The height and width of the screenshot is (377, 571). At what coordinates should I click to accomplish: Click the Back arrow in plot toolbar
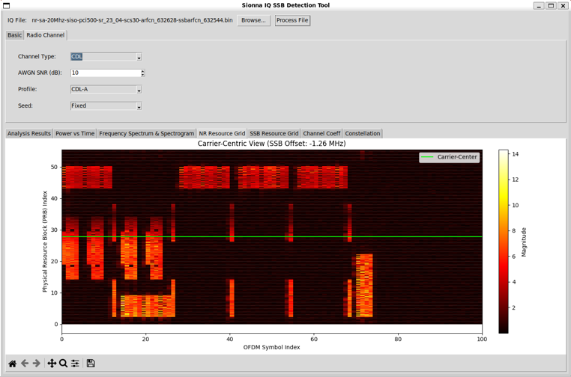(25, 364)
